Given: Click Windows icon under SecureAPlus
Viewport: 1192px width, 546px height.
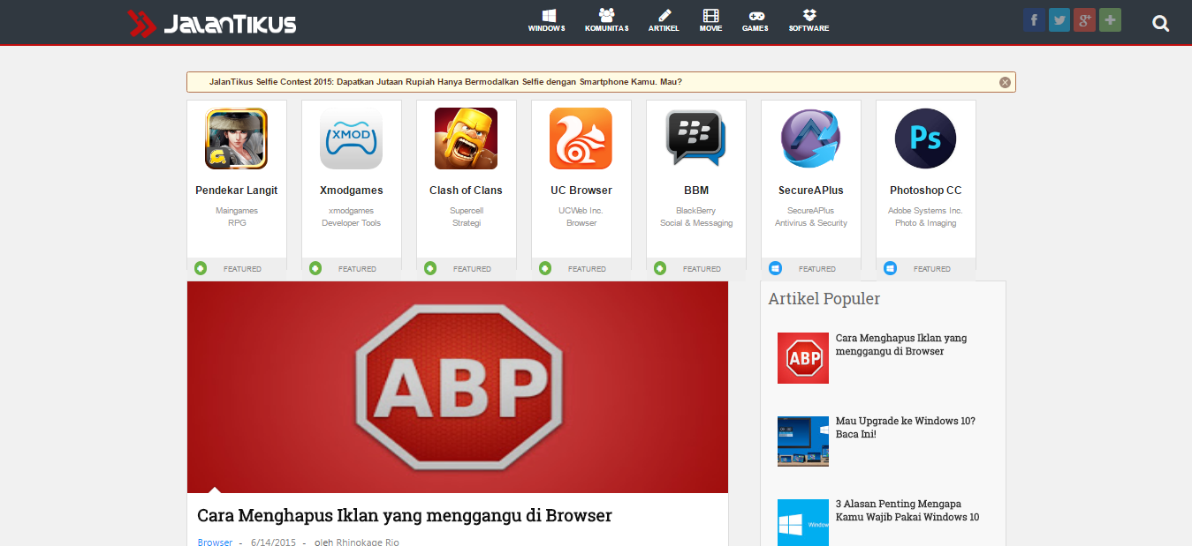Looking at the screenshot, I should coord(775,268).
